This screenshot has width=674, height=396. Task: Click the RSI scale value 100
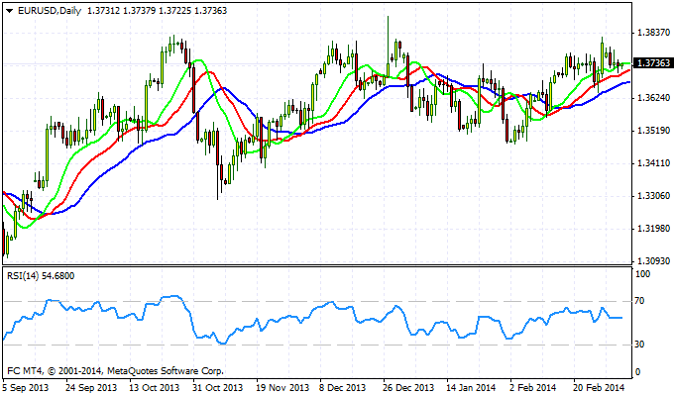click(x=642, y=274)
